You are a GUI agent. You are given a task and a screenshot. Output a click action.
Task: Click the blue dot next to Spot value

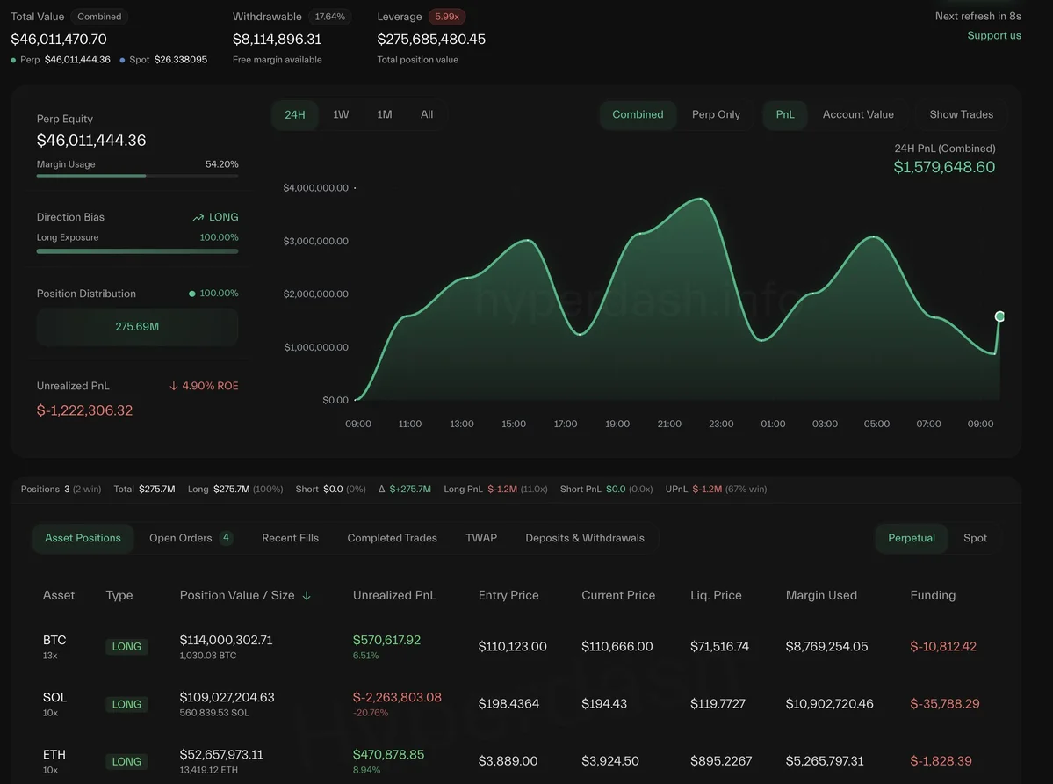pyautogui.click(x=122, y=61)
